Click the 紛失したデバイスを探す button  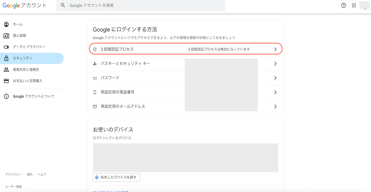(116, 177)
